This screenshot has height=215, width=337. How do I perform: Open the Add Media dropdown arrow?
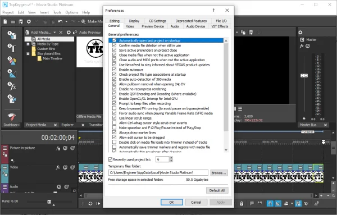54,33
